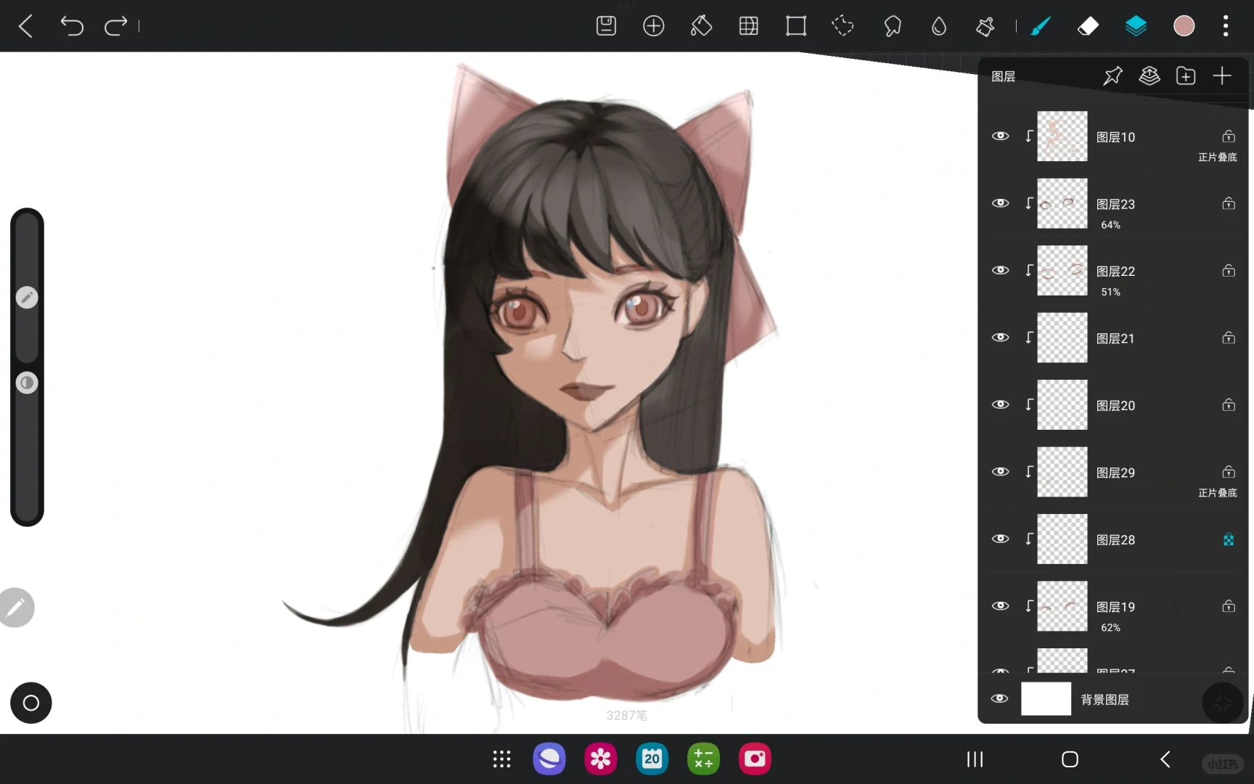Hide layer 图层28
Viewport: 1254px width, 784px height.
1000,539
